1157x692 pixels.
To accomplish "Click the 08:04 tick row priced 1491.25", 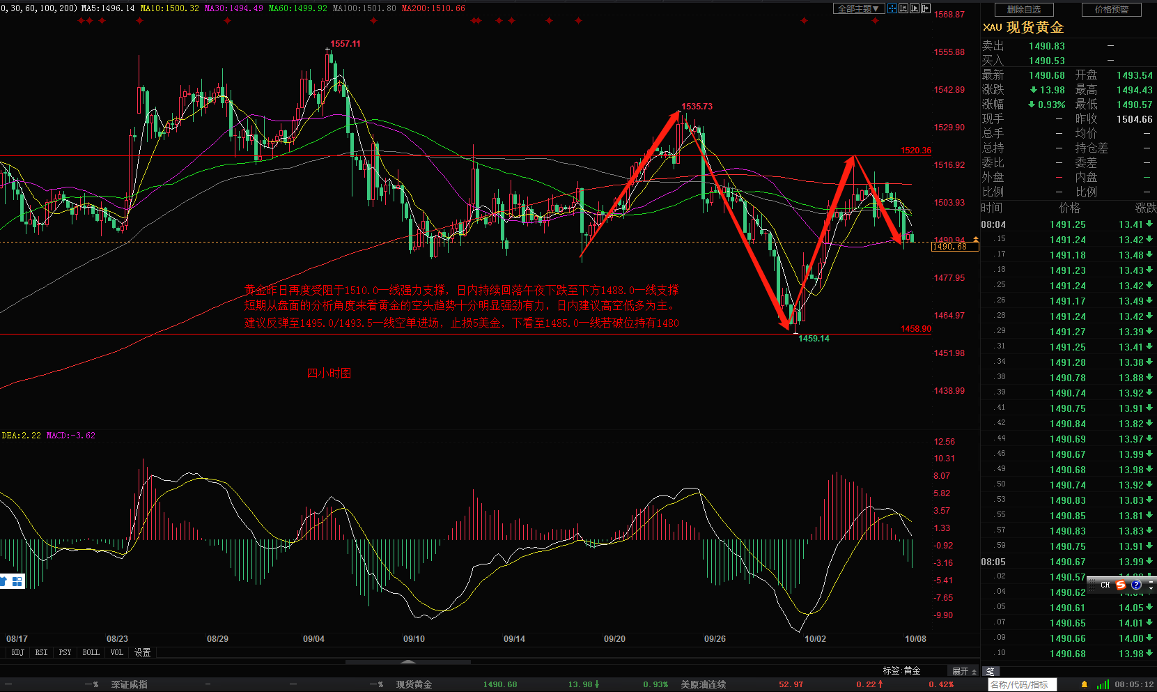I will click(1068, 224).
